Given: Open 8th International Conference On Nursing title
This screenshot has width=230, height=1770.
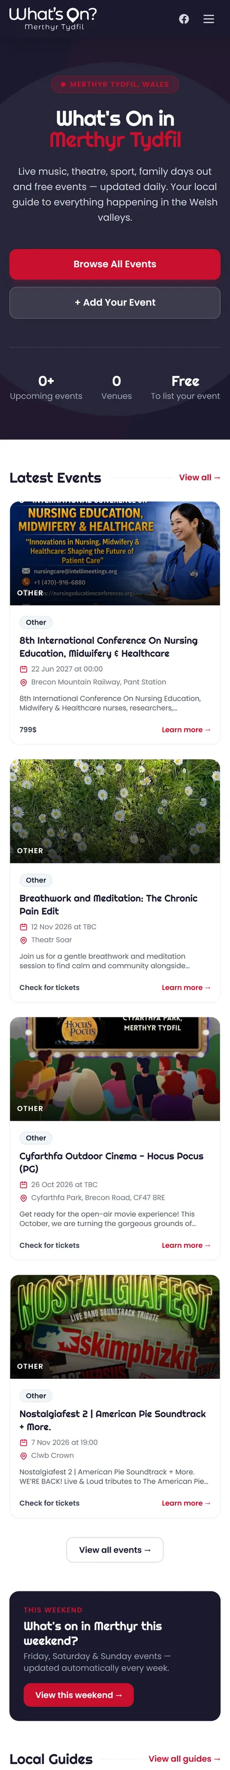Looking at the screenshot, I should coord(108,646).
